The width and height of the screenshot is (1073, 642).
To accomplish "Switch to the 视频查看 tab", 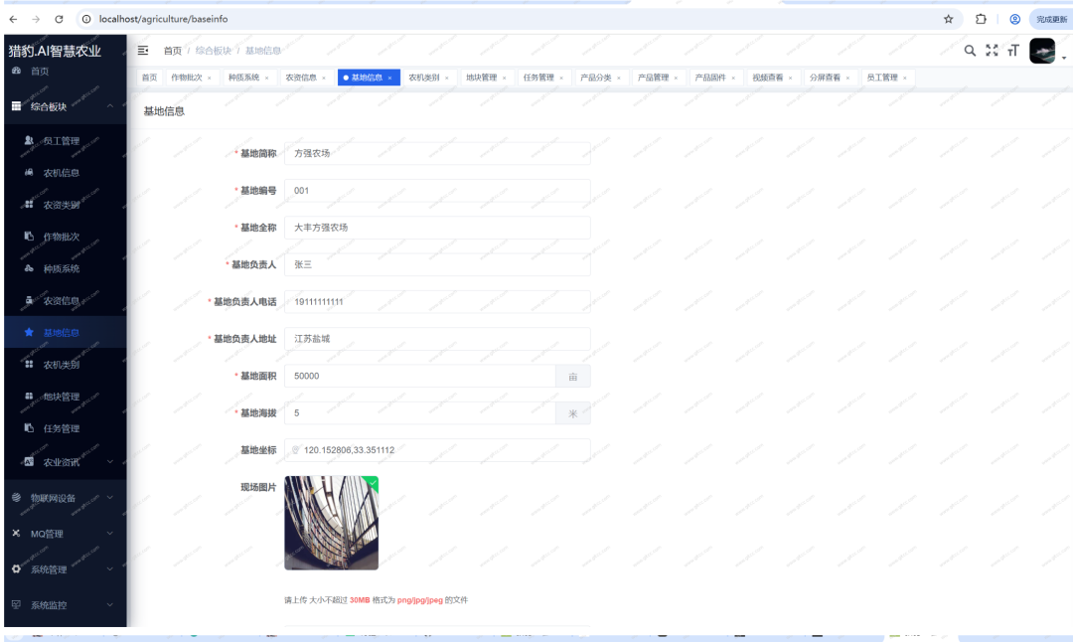I will 768,78.
